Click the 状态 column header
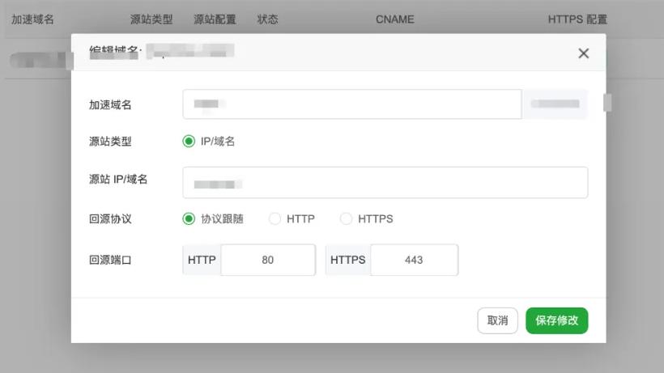 pos(268,19)
